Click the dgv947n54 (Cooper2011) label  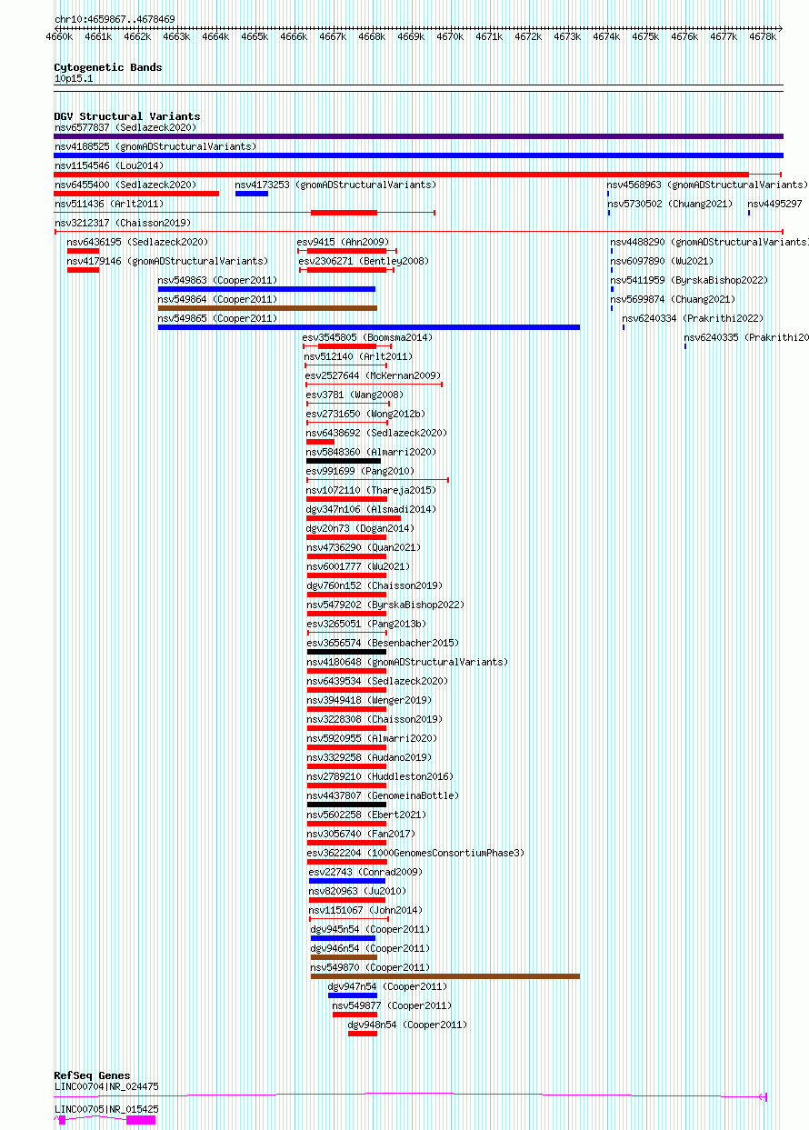(387, 986)
